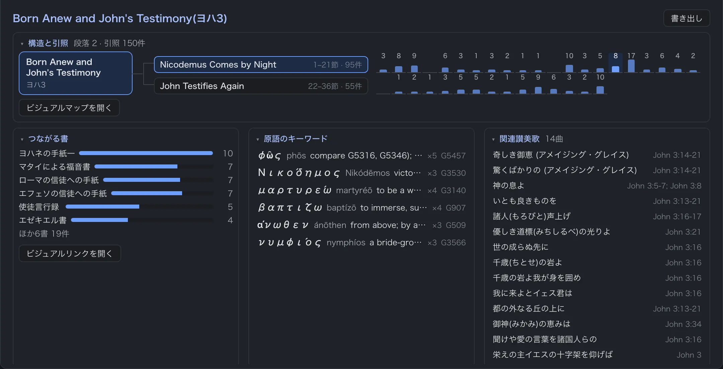Select Nicodemus Comes by Night paragraph
This screenshot has width=723, height=369.
coord(261,65)
